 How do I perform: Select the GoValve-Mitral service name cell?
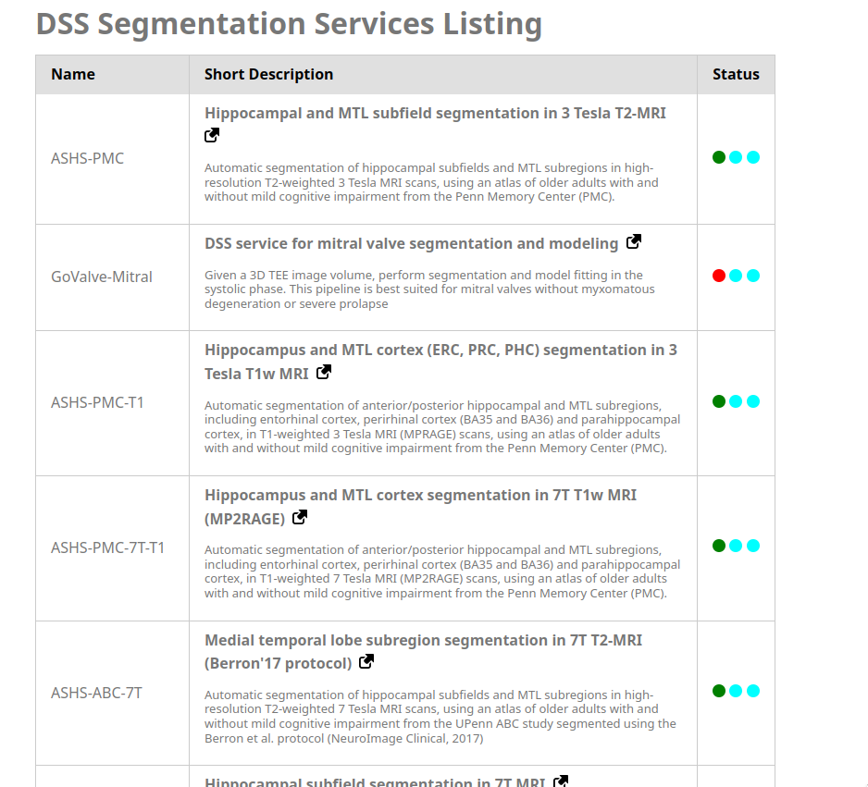(x=102, y=277)
